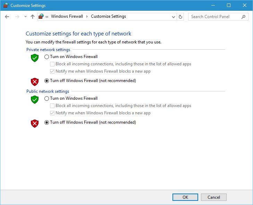Click the forward navigation arrow
253x205 pixels.
pyautogui.click(x=17, y=17)
